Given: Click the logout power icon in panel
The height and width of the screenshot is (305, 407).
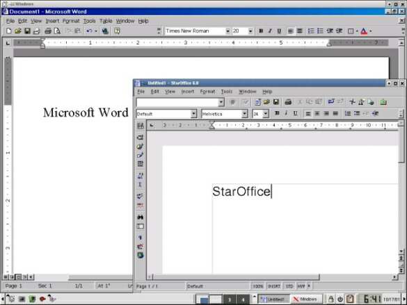Looking at the screenshot, I should click(x=340, y=299).
